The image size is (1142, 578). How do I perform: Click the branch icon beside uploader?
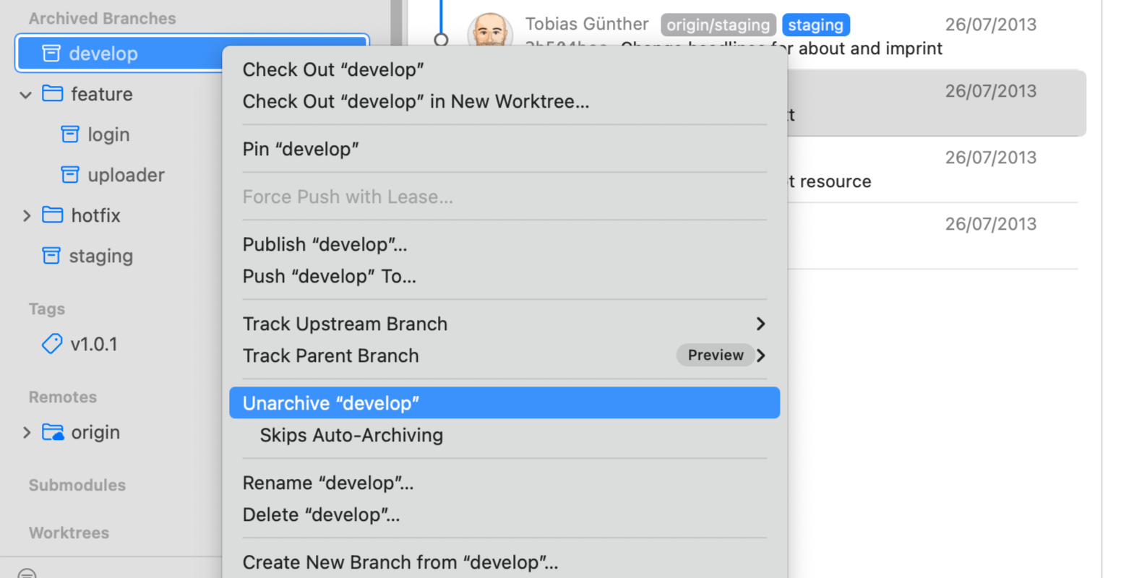coord(69,175)
